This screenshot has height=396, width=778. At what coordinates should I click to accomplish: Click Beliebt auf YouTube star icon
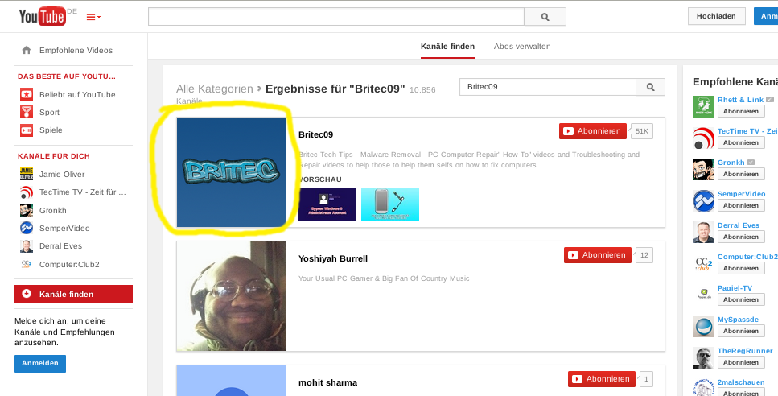click(27, 94)
